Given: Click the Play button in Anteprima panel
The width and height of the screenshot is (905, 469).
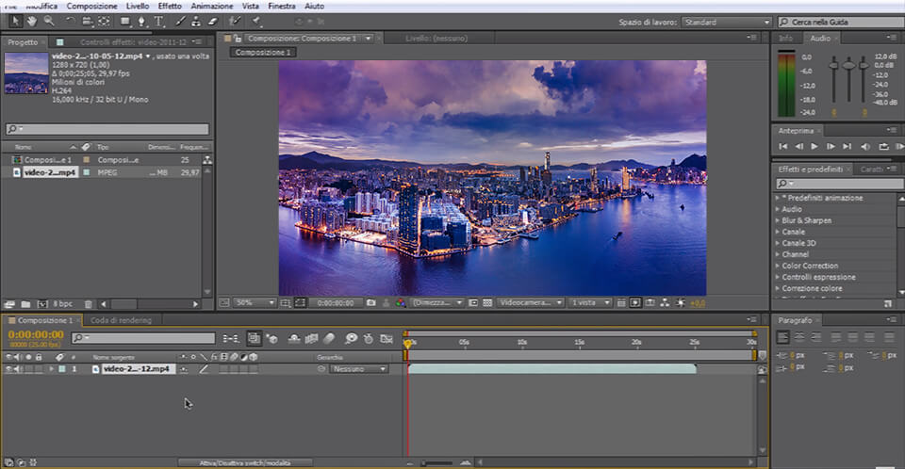Looking at the screenshot, I should 814,147.
